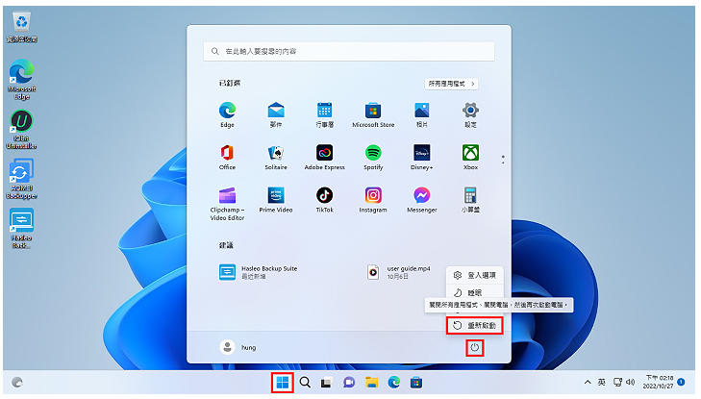701x399 pixels.
Task: Open Edge from the taskbar
Action: pyautogui.click(x=394, y=383)
